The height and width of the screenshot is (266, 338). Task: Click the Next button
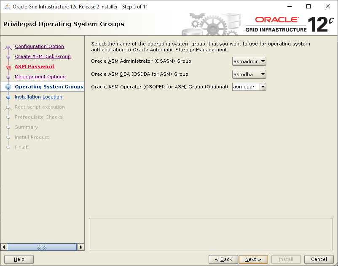click(x=253, y=259)
